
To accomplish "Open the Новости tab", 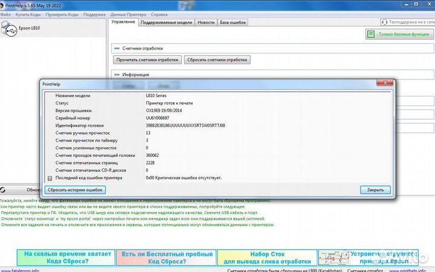I will tap(206, 22).
